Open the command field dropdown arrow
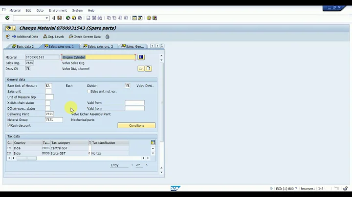The height and width of the screenshot is (197, 352). pos(47,18)
